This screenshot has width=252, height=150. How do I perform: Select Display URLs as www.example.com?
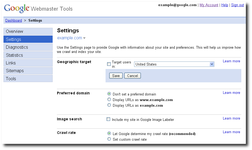[x=109, y=99]
